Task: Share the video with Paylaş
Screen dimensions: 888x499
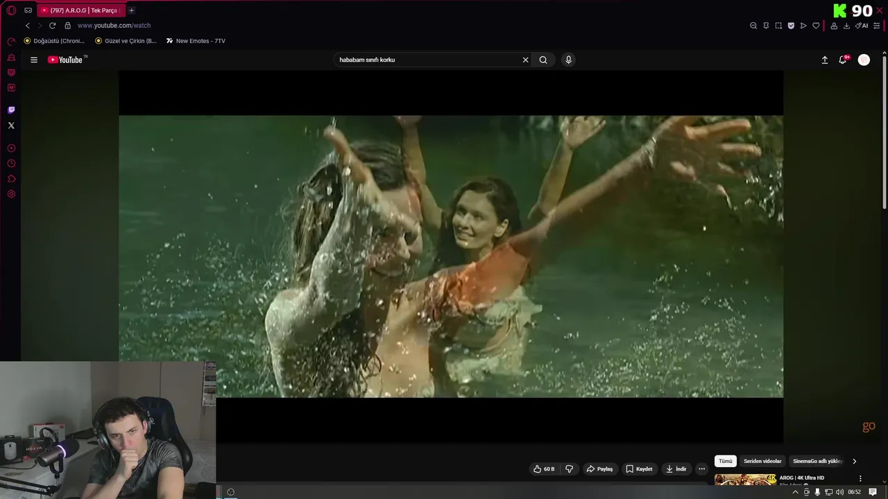Action: tap(599, 469)
